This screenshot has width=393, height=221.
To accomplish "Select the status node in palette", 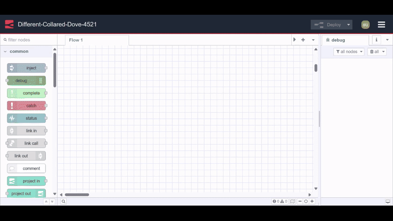I will [27, 118].
